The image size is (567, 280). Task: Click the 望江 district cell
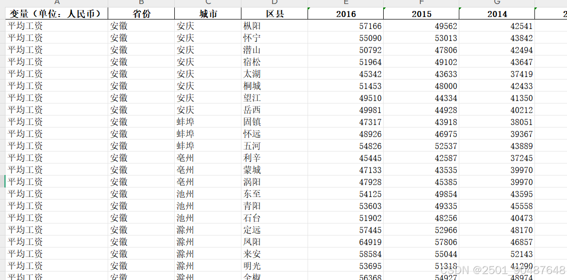tap(274, 97)
